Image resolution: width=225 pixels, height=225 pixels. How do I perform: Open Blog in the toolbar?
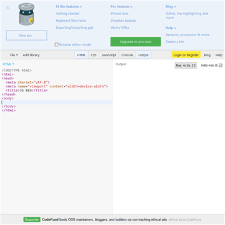click(207, 55)
